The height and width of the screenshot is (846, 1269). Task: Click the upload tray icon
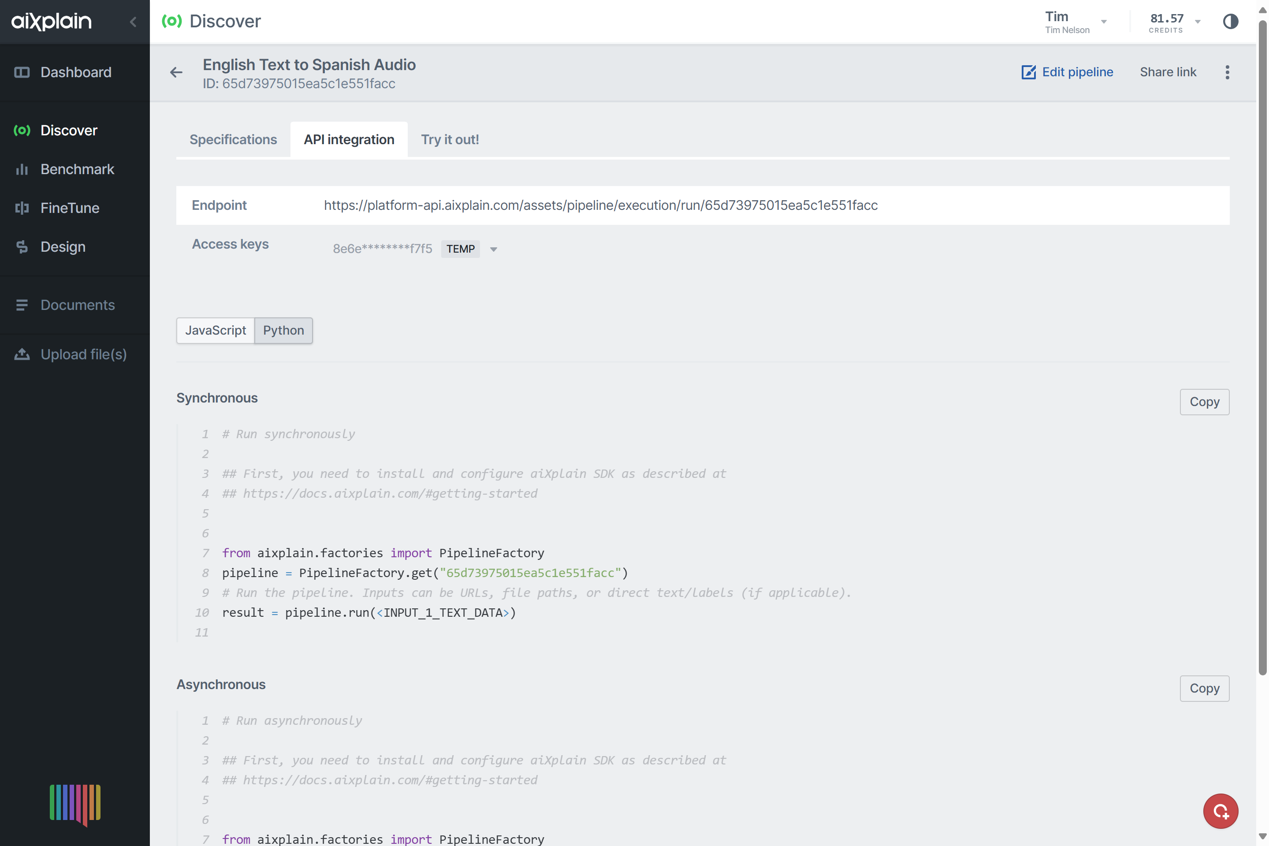[x=22, y=354]
